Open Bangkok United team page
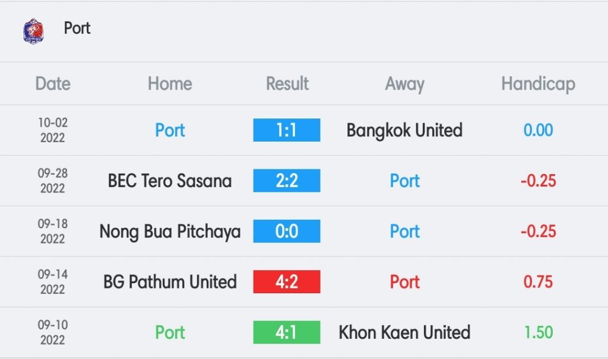The height and width of the screenshot is (359, 608). click(404, 130)
